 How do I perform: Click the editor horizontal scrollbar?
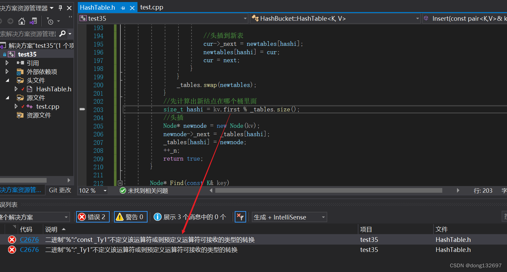tap(329, 190)
